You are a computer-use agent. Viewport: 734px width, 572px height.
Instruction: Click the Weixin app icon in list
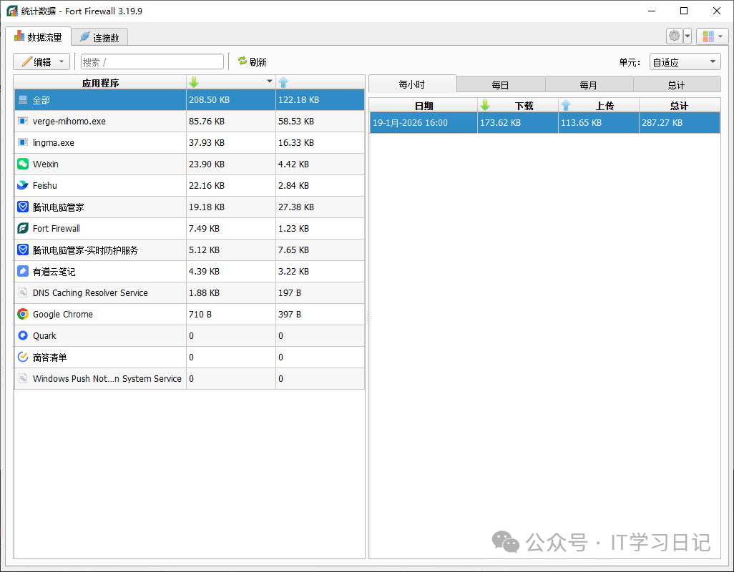(23, 164)
